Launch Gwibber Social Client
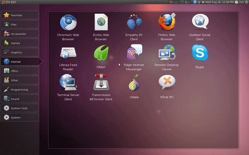The image size is (249, 155). 200,23
